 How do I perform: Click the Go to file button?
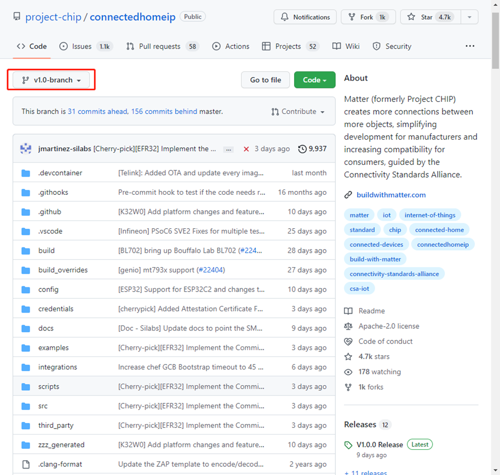(x=265, y=80)
